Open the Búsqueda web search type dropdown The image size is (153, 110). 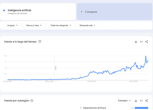point(87,25)
